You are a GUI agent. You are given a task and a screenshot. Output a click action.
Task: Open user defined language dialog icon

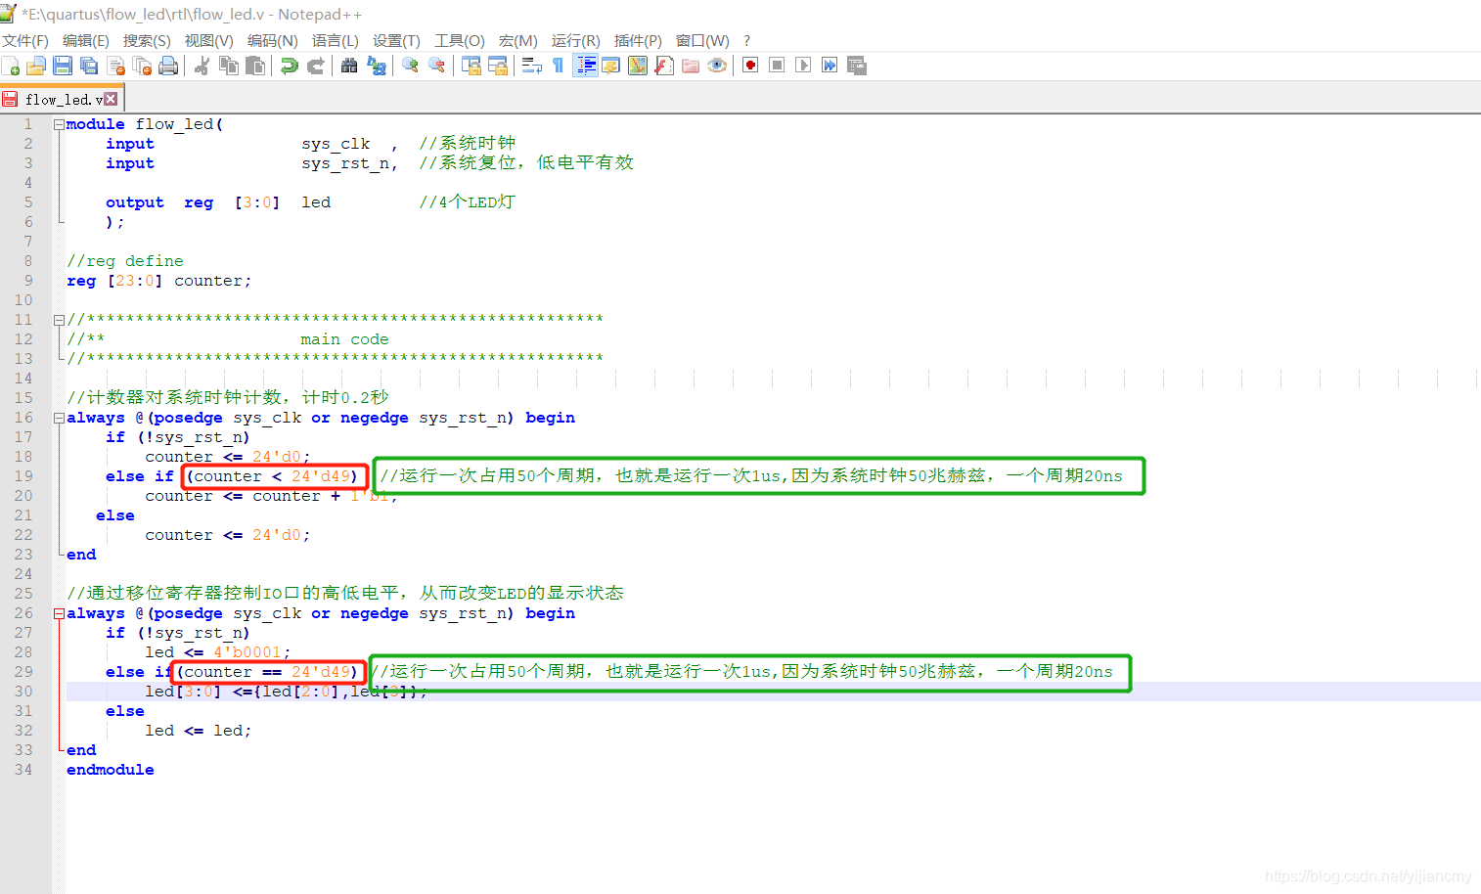(611, 66)
